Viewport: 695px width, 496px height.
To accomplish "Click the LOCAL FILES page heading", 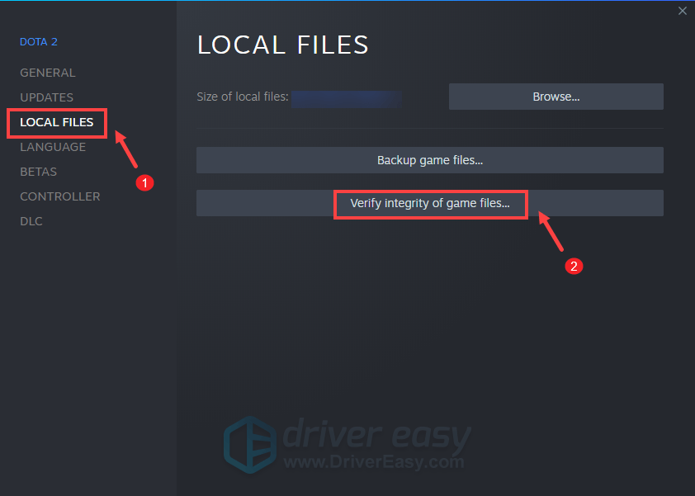I will 283,45.
